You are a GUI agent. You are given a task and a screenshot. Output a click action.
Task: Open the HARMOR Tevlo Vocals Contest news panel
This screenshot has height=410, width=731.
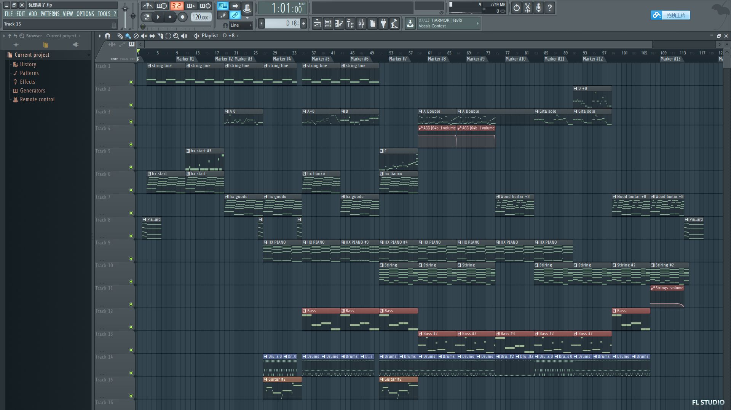point(448,23)
